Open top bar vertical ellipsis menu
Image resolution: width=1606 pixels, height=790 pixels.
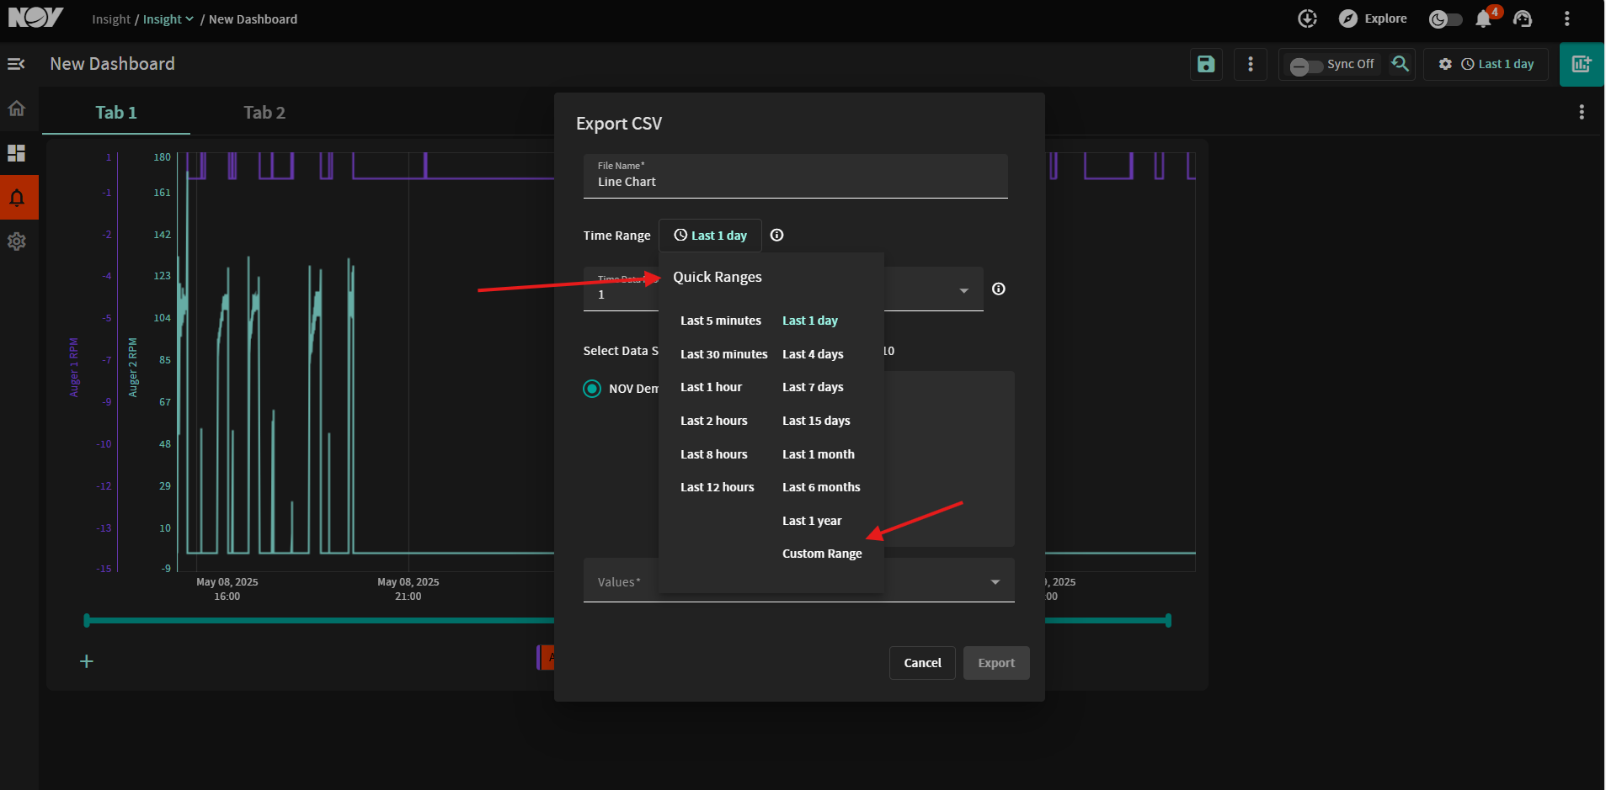point(1566,19)
